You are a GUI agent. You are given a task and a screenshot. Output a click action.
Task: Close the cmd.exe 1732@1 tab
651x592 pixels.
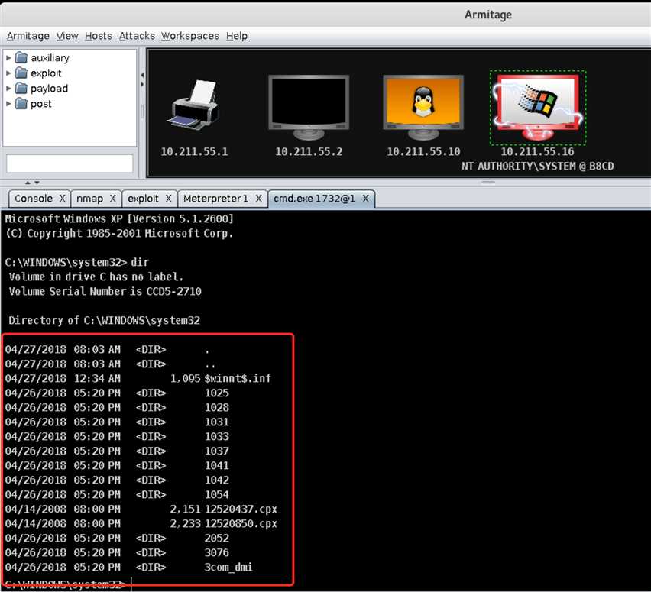click(365, 199)
